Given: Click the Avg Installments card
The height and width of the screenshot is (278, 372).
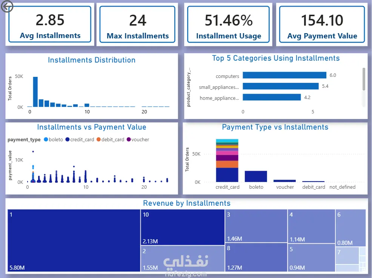Looking at the screenshot, I should (50, 24).
